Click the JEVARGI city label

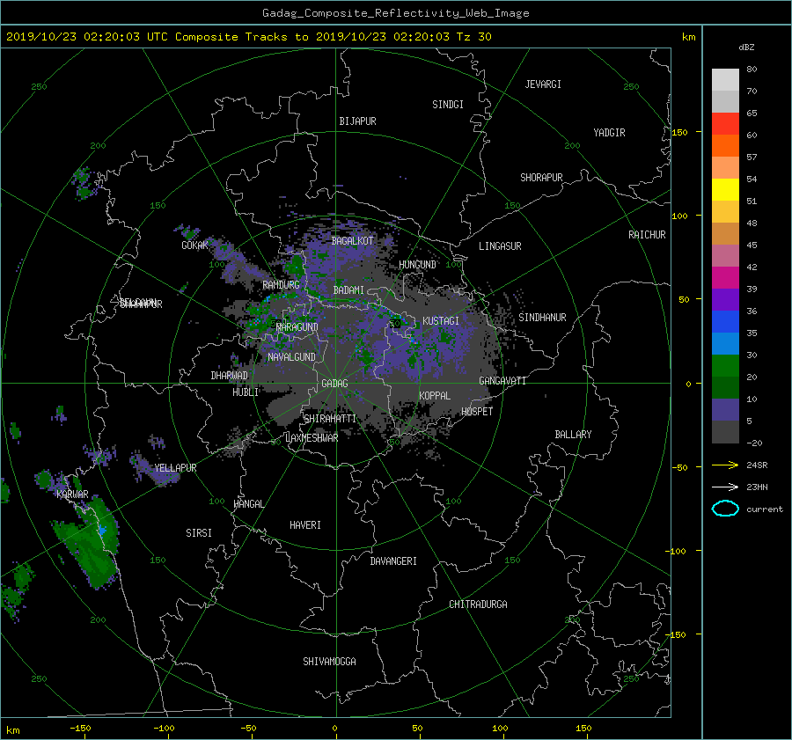[543, 84]
